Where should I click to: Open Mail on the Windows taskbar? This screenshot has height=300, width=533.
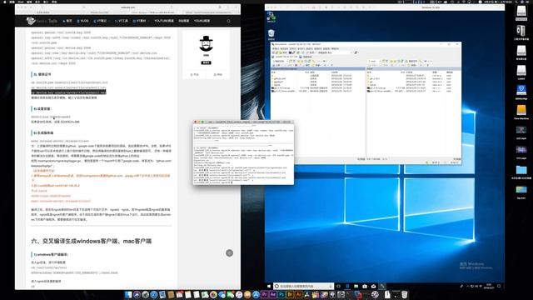374,287
